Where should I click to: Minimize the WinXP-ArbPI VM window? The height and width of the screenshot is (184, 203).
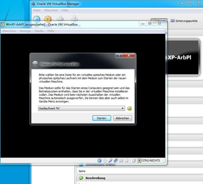coord(143,24)
